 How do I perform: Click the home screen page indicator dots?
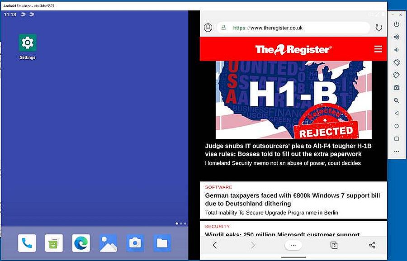(181, 223)
